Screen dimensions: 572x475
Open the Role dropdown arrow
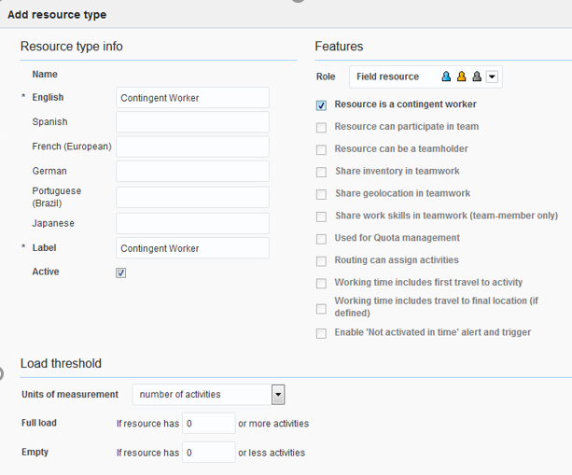[492, 77]
